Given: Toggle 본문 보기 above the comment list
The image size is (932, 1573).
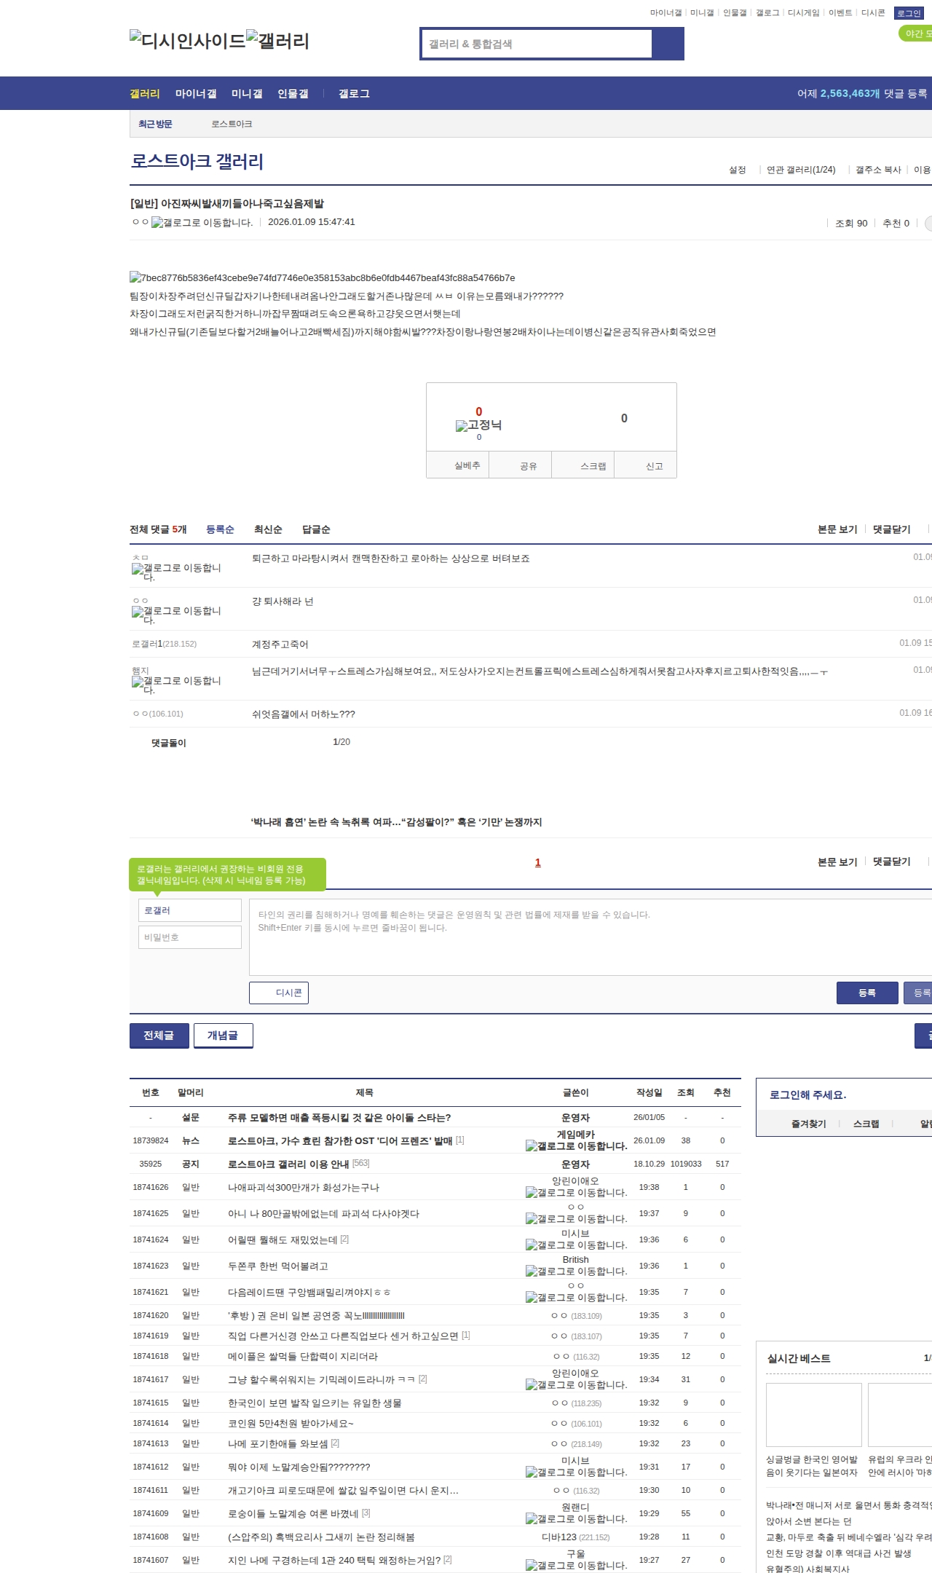Looking at the screenshot, I should tap(837, 529).
